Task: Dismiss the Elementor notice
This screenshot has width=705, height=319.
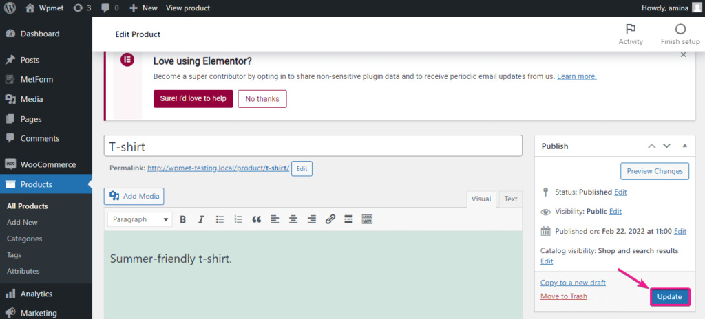Action: pos(683,54)
